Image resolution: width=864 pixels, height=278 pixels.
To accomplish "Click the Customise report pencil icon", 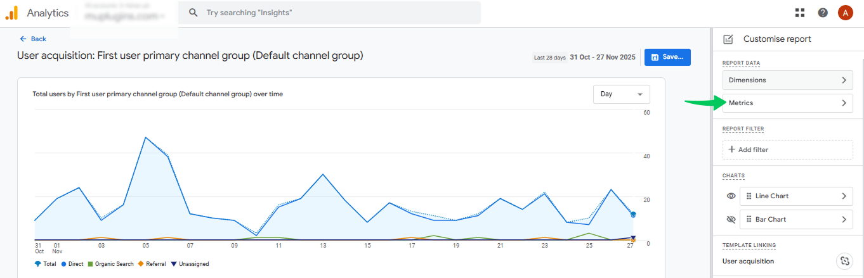I will point(728,39).
